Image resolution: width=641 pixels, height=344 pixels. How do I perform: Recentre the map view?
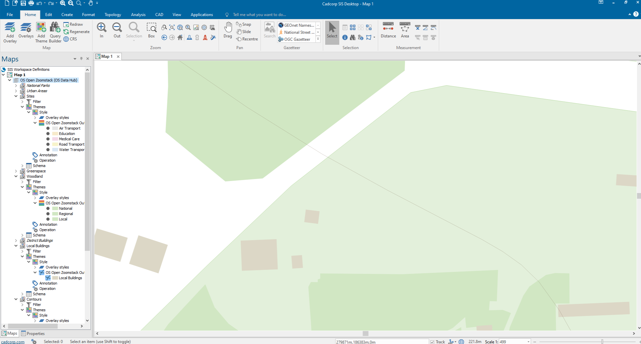coord(247,39)
